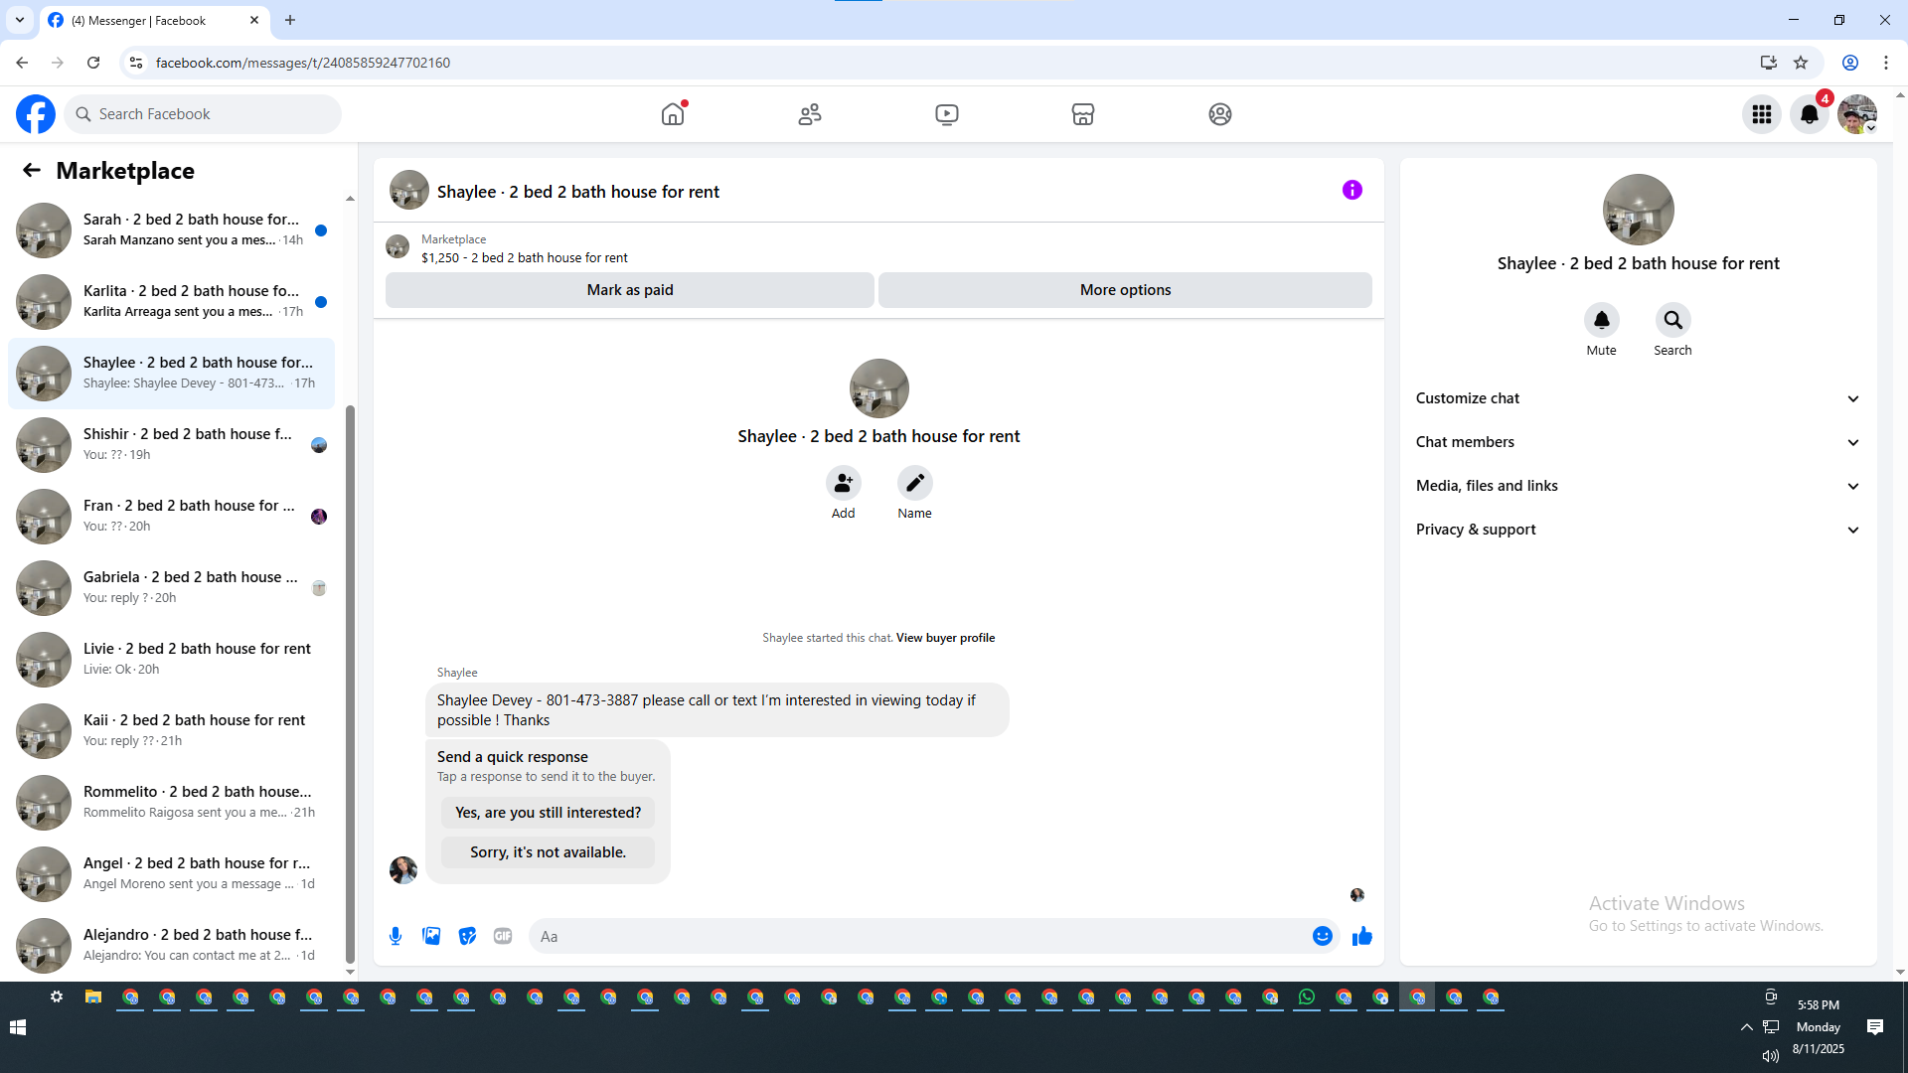Mute this conversation with bell

point(1601,320)
